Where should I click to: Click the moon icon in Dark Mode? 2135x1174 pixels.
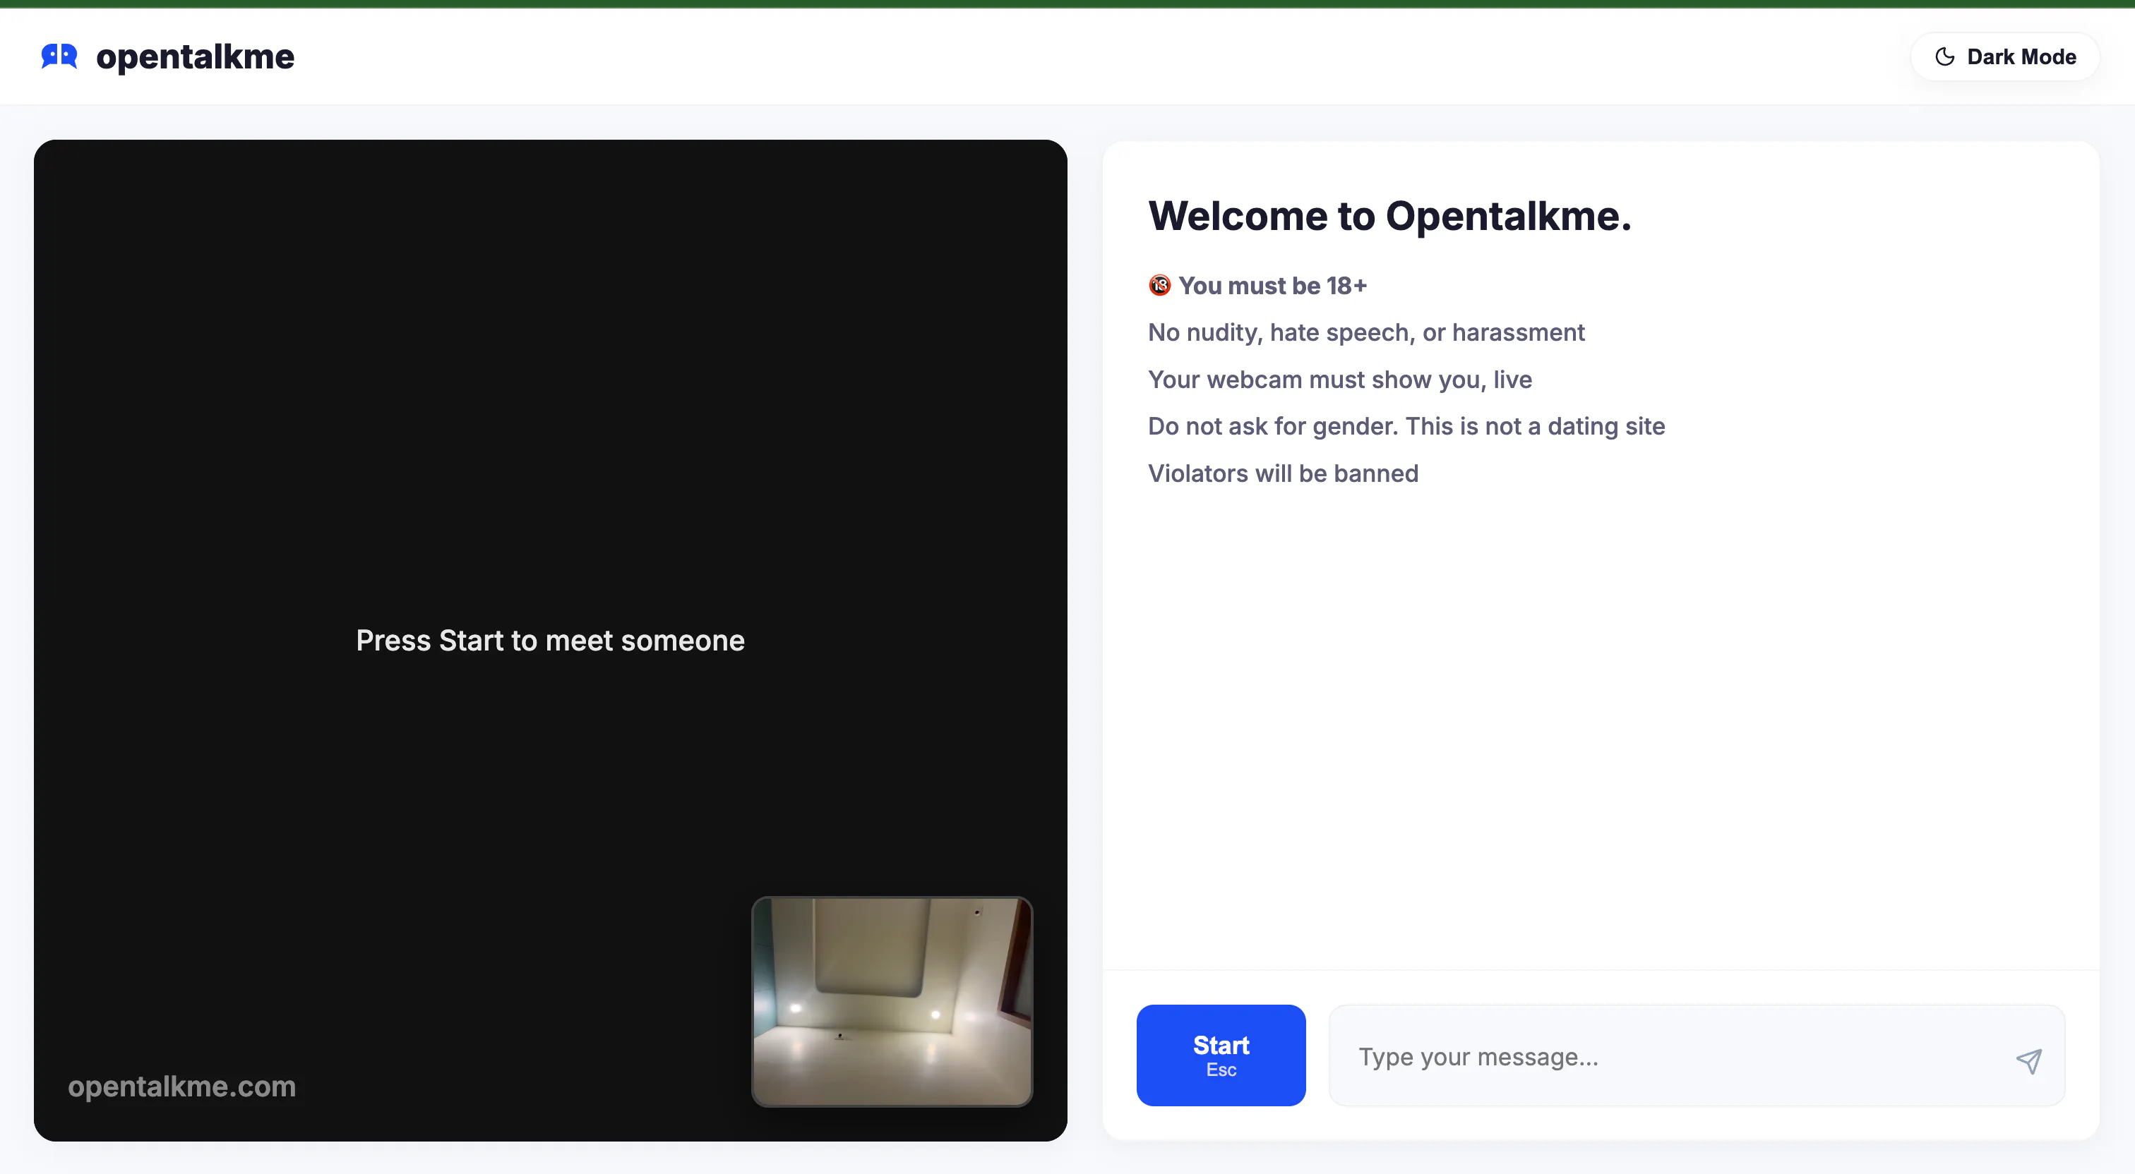(x=1944, y=56)
